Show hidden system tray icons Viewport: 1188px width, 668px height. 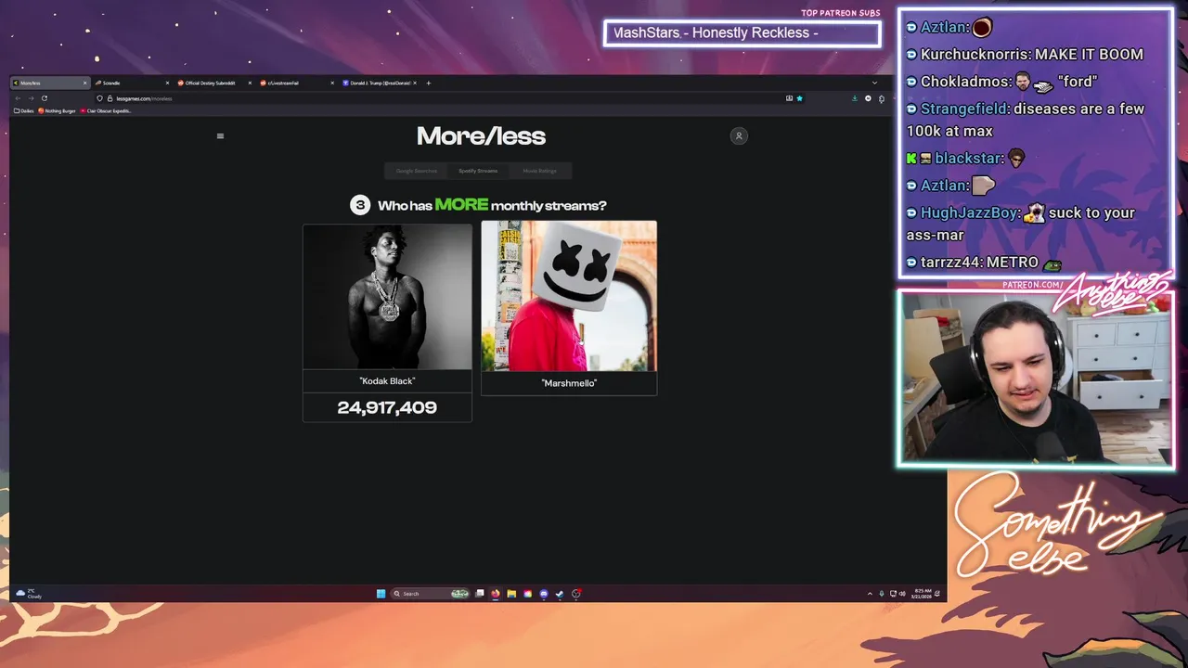coord(870,594)
